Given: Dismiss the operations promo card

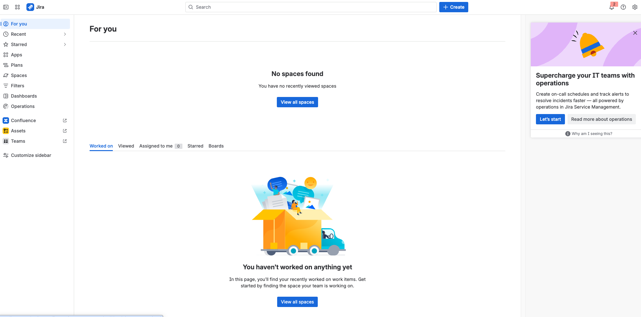Looking at the screenshot, I should pos(635,33).
